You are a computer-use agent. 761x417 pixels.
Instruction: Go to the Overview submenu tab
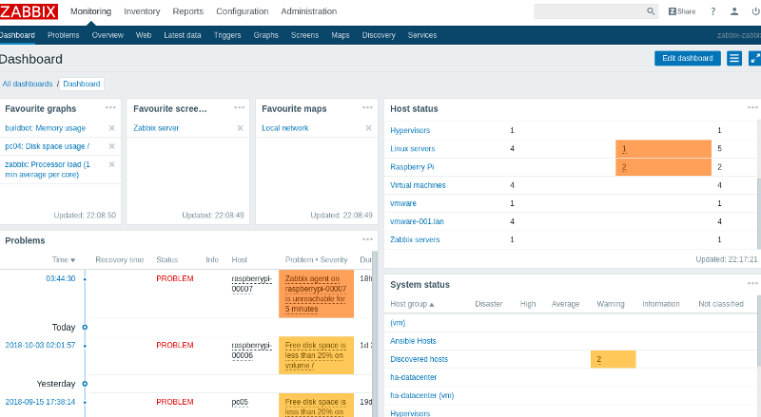(107, 35)
